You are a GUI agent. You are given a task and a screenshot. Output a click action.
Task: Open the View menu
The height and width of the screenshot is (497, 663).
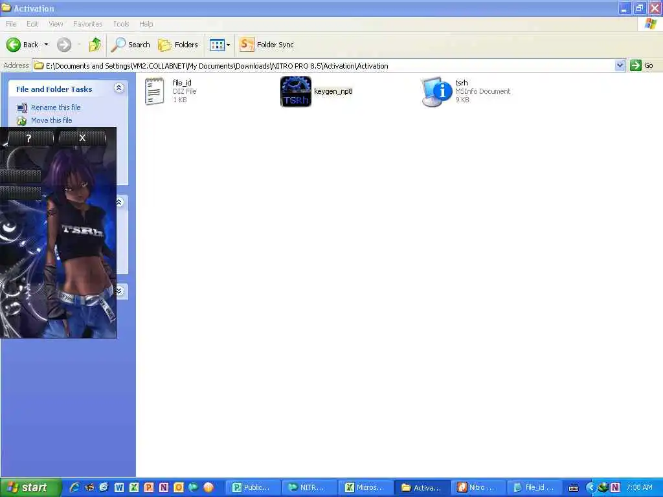(x=56, y=24)
